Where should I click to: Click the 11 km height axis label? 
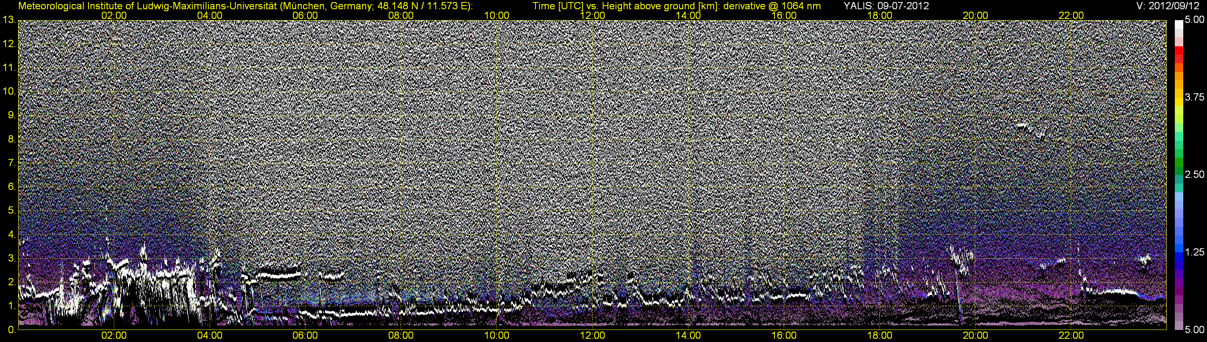pyautogui.click(x=9, y=68)
